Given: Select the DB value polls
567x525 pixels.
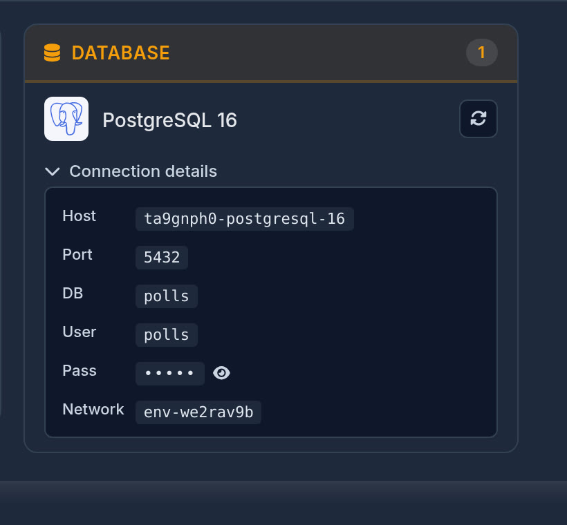Looking at the screenshot, I should pyautogui.click(x=167, y=296).
